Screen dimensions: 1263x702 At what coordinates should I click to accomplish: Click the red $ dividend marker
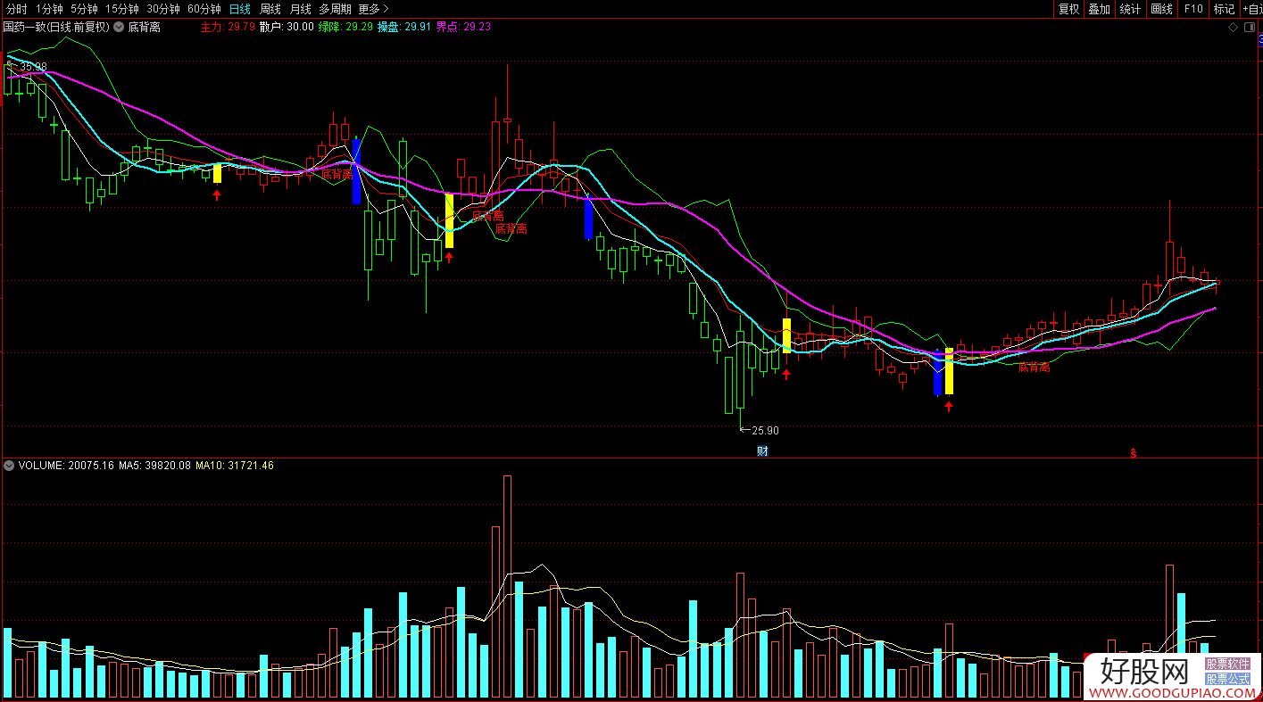(1134, 453)
